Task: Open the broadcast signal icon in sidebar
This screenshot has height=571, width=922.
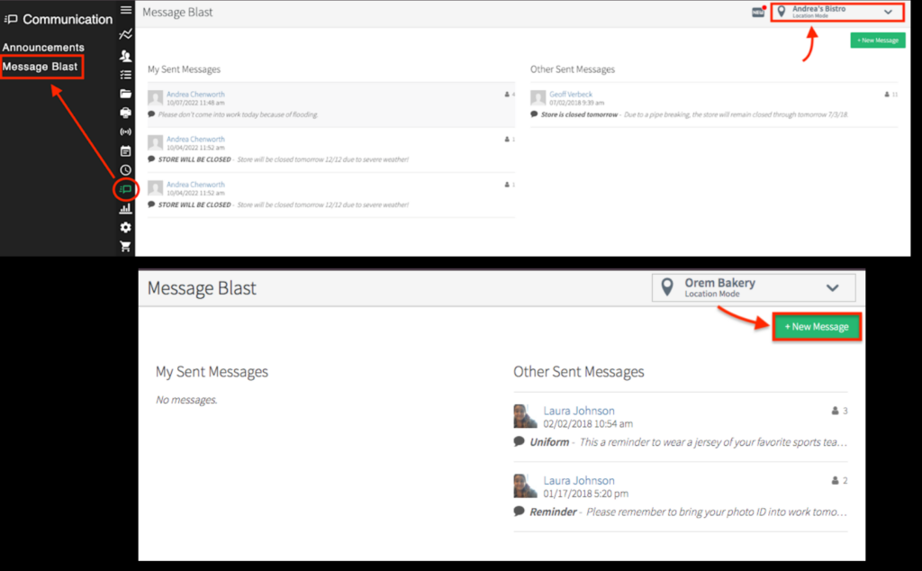Action: tap(125, 131)
